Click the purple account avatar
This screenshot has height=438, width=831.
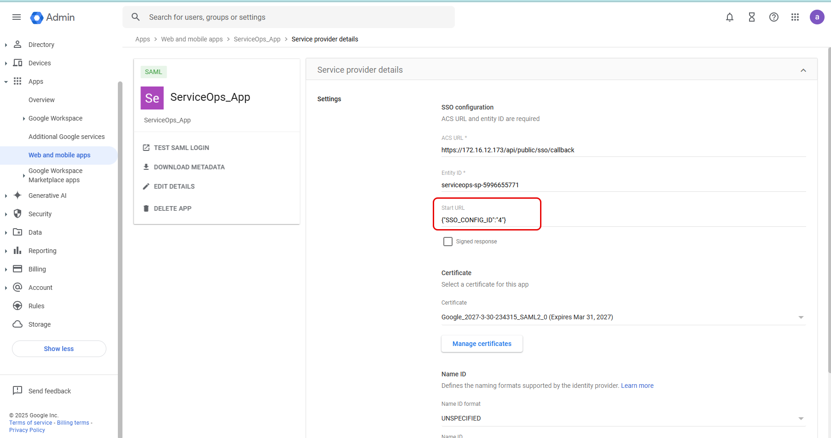tap(817, 17)
